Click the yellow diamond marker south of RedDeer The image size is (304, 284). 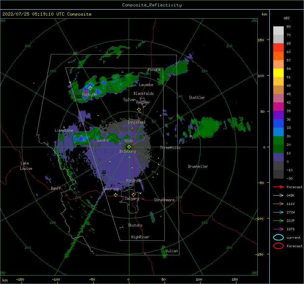(x=139, y=110)
